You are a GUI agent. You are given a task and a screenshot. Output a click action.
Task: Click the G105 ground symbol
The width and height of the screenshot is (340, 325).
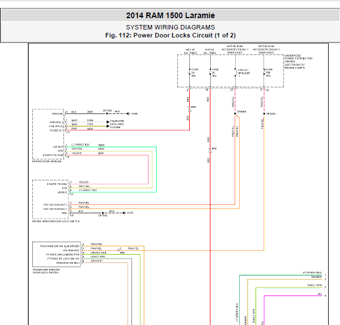[124, 213]
